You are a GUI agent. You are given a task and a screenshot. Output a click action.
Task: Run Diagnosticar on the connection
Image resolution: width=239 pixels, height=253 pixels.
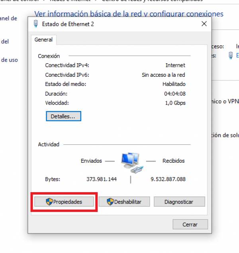[x=179, y=202]
